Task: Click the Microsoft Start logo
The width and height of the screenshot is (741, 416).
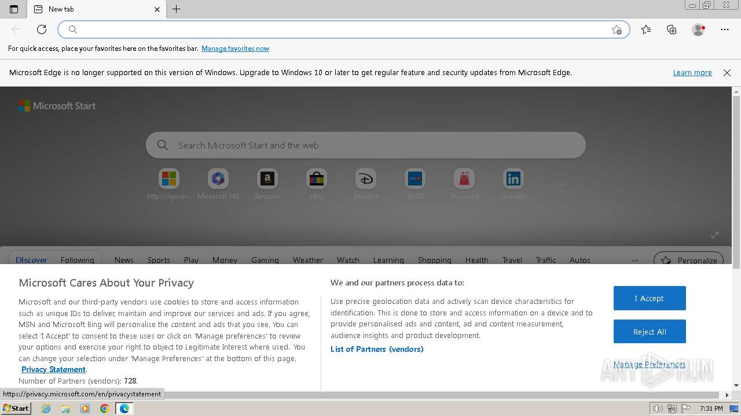Action: point(57,106)
